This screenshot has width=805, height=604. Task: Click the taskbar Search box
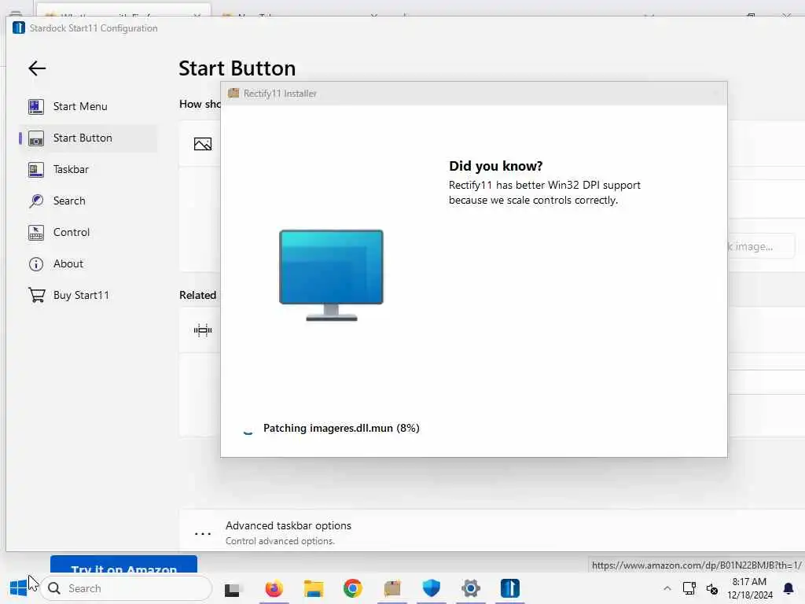pos(127,588)
